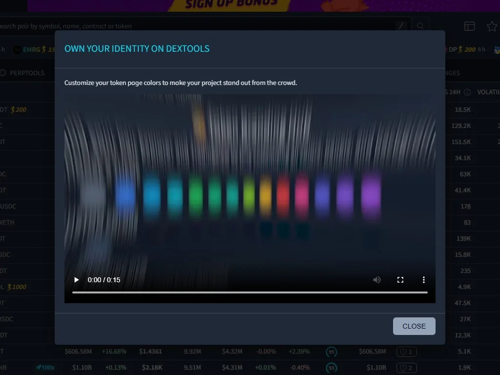Click the video preview area
This screenshot has width=500, height=375.
(x=250, y=198)
